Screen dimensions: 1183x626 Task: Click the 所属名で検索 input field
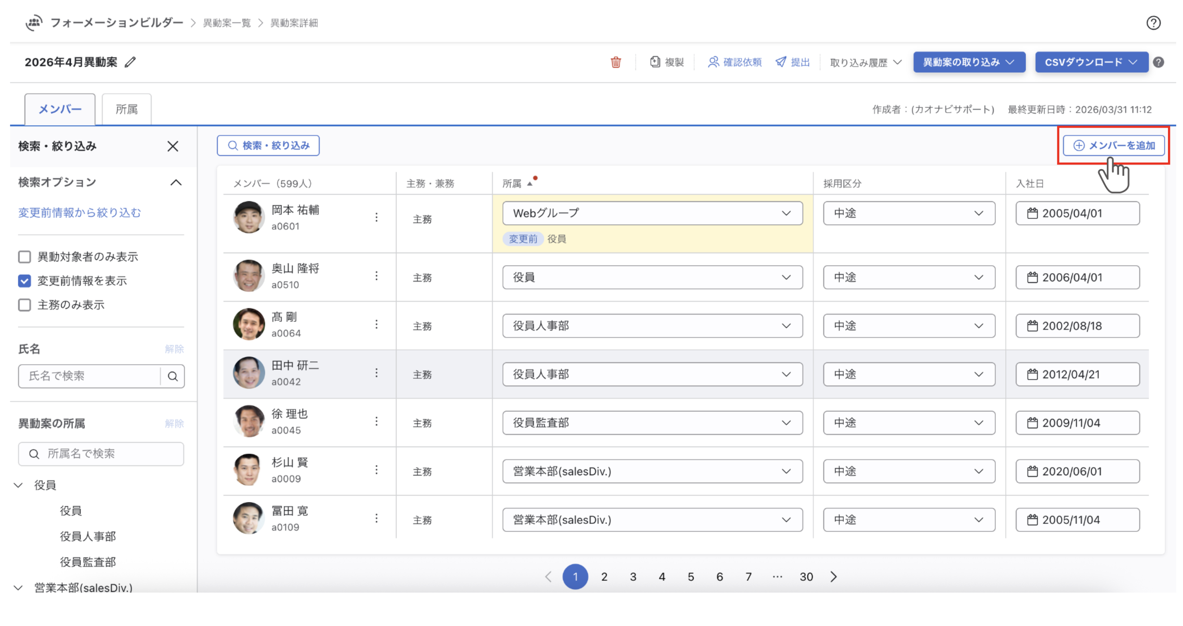tap(101, 454)
